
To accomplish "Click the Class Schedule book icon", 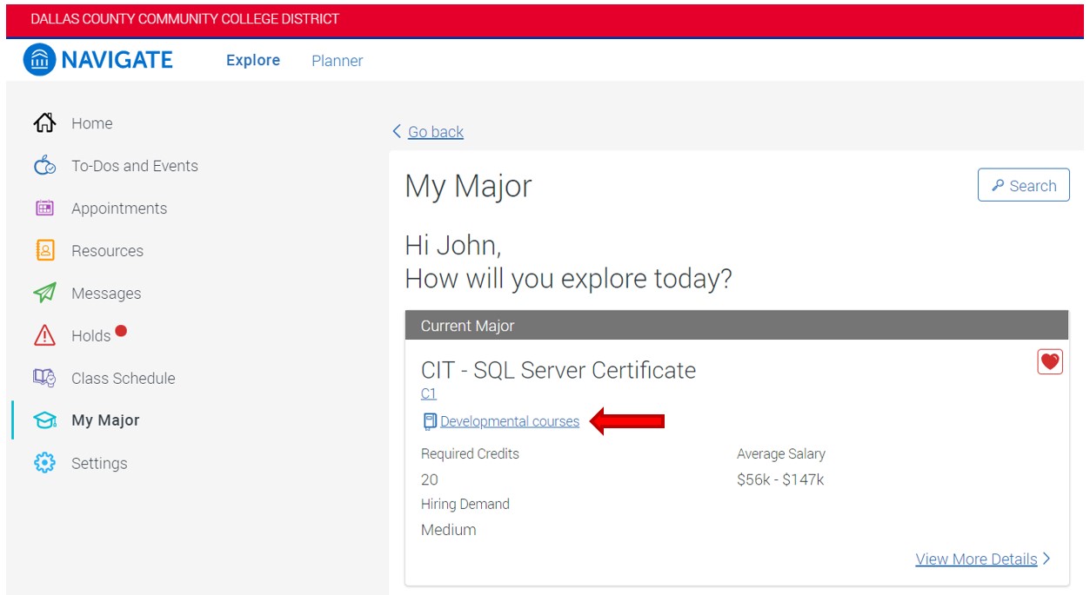I will pyautogui.click(x=44, y=378).
